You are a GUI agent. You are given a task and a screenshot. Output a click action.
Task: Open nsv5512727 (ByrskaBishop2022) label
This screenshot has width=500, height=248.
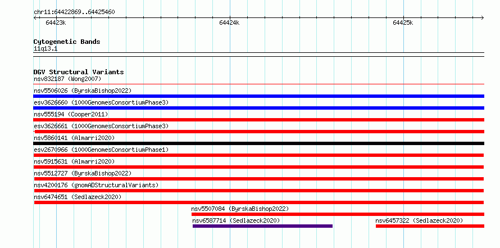click(x=83, y=173)
